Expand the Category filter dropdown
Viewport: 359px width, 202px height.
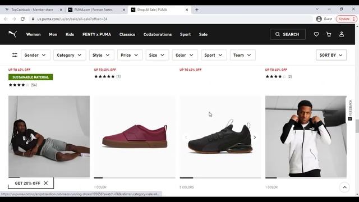tap(70, 55)
